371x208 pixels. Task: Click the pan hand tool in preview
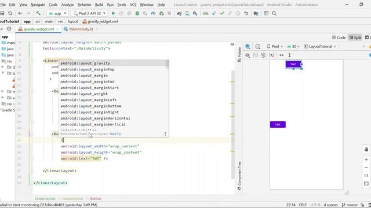click(x=366, y=149)
